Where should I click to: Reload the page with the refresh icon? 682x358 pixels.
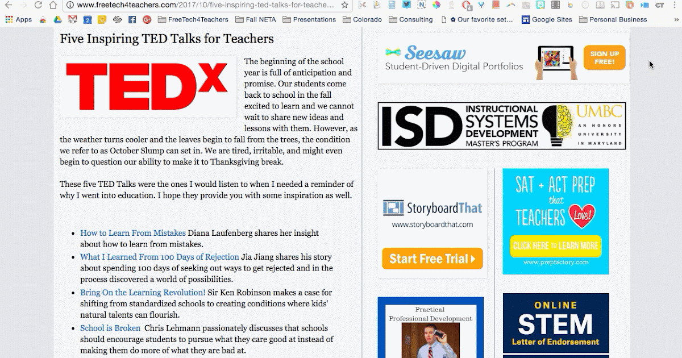[38, 5]
